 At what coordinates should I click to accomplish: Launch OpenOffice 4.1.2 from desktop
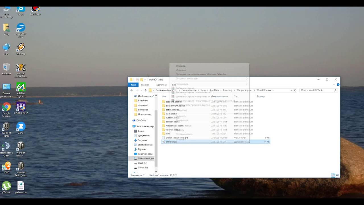pyautogui.click(x=21, y=31)
